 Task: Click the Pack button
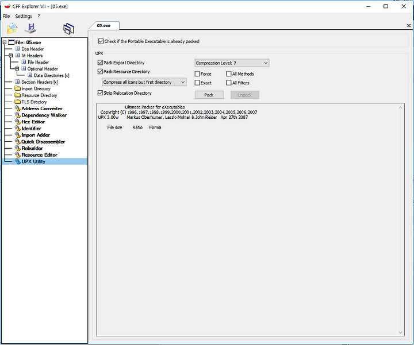point(209,95)
